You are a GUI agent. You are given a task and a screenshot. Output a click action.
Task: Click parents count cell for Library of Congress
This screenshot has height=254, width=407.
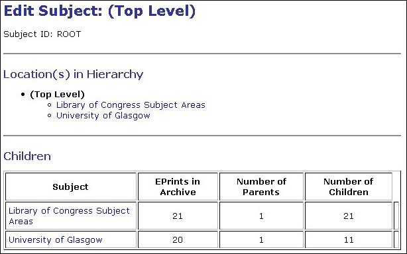[261, 216]
